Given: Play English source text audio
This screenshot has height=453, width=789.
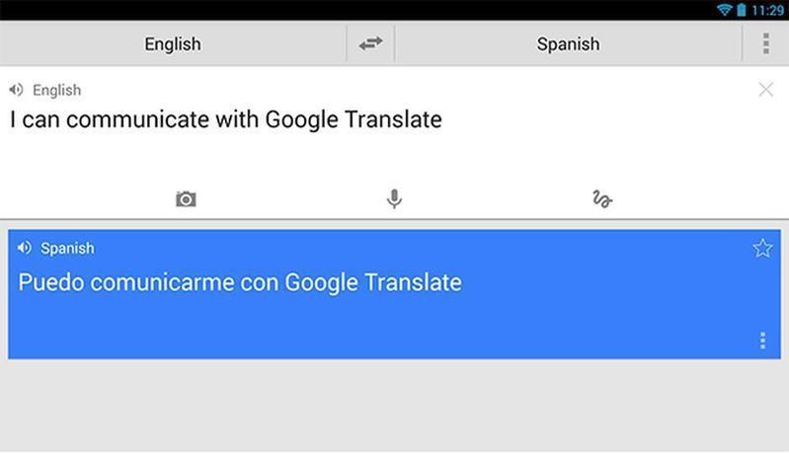Looking at the screenshot, I should (17, 90).
